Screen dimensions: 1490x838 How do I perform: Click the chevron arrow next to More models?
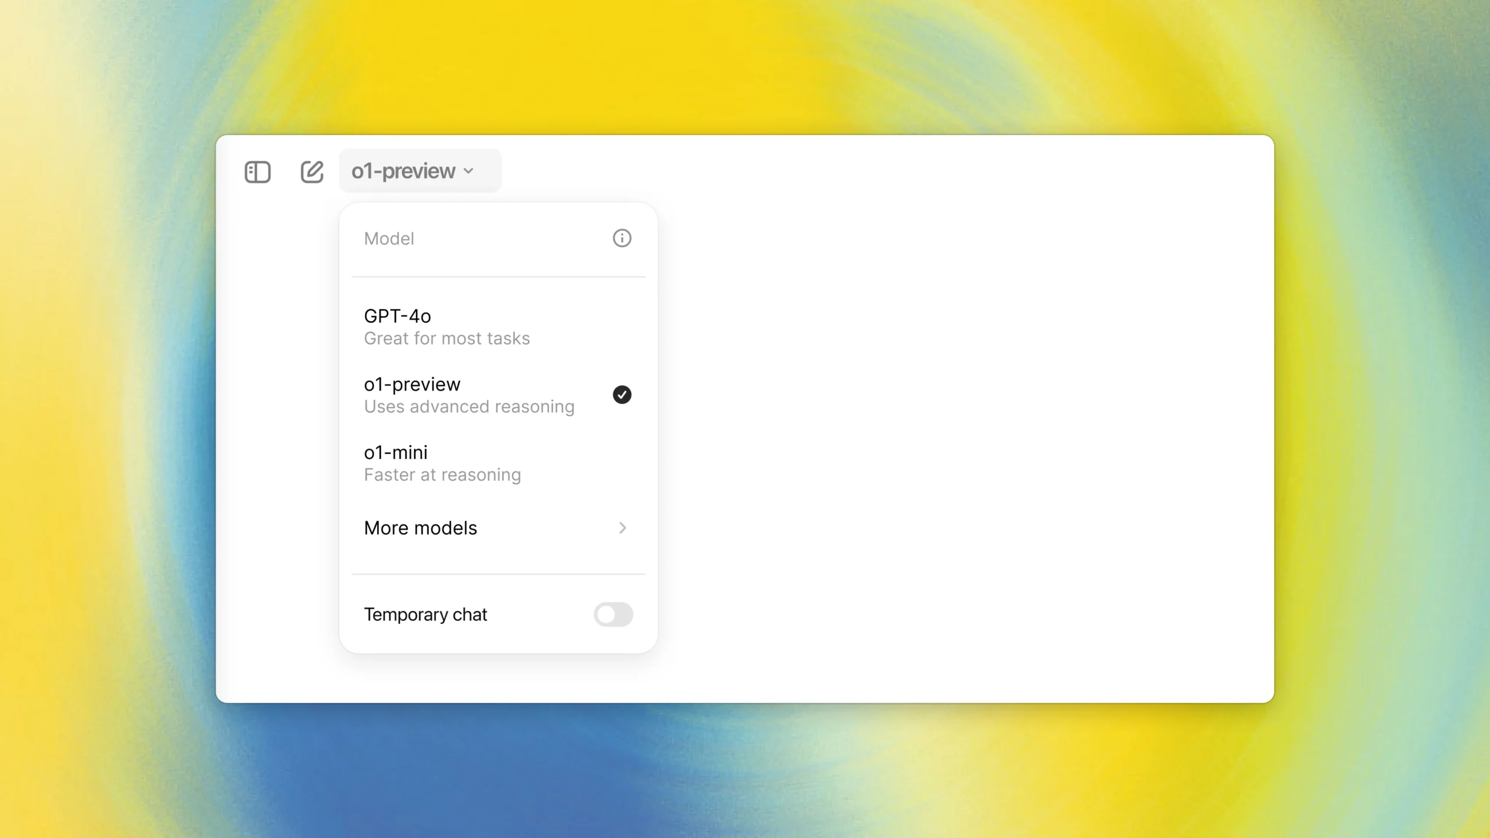click(622, 527)
